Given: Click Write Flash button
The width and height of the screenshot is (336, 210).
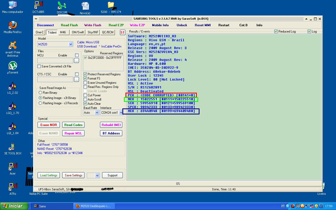Looking at the screenshot, I should click(93, 25).
